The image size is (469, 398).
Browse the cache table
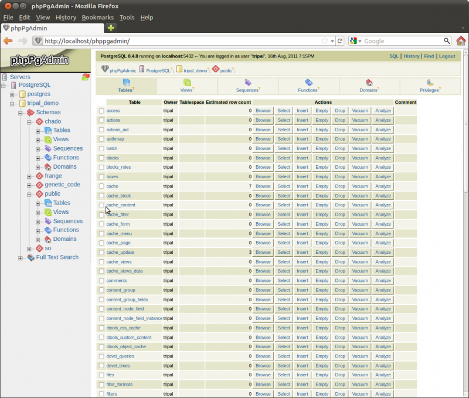pos(263,186)
